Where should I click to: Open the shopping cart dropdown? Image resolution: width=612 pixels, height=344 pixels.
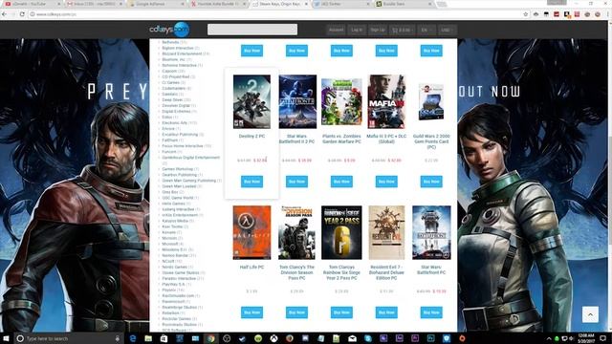(402, 30)
